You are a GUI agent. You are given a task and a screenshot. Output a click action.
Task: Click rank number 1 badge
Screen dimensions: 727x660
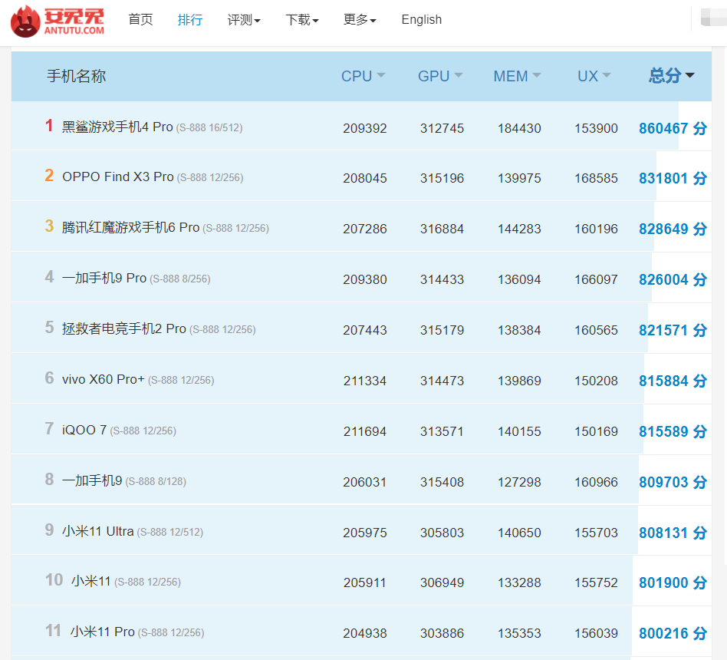coord(48,125)
